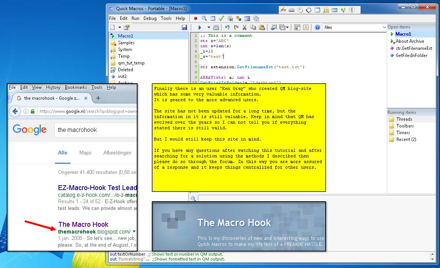Image resolution: width=440 pixels, height=268 pixels.
Task: Click the mouse icon in the floating toolbar
Action: [x=300, y=10]
